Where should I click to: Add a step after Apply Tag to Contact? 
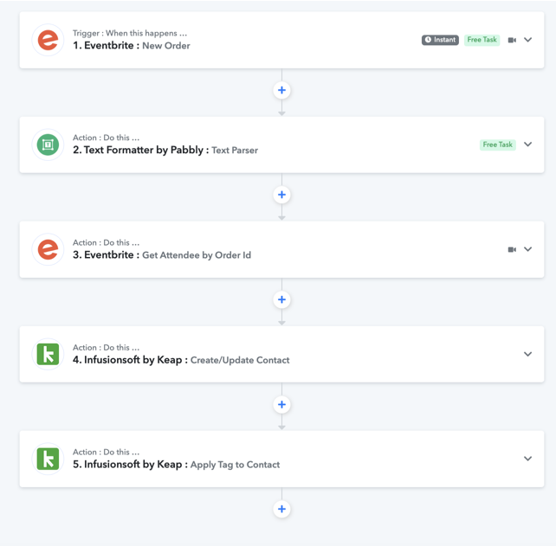pyautogui.click(x=282, y=509)
